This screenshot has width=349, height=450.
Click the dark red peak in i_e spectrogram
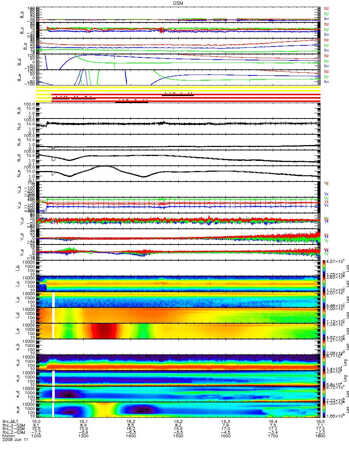pyautogui.click(x=105, y=331)
